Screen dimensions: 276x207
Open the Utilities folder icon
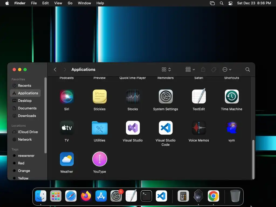pos(100,128)
